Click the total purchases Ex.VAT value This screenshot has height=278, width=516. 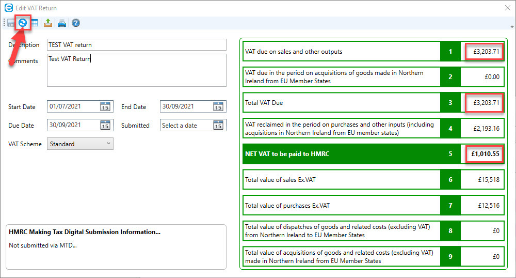click(482, 205)
